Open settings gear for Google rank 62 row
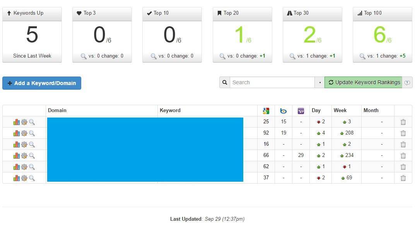415x225 pixels. tap(24, 167)
